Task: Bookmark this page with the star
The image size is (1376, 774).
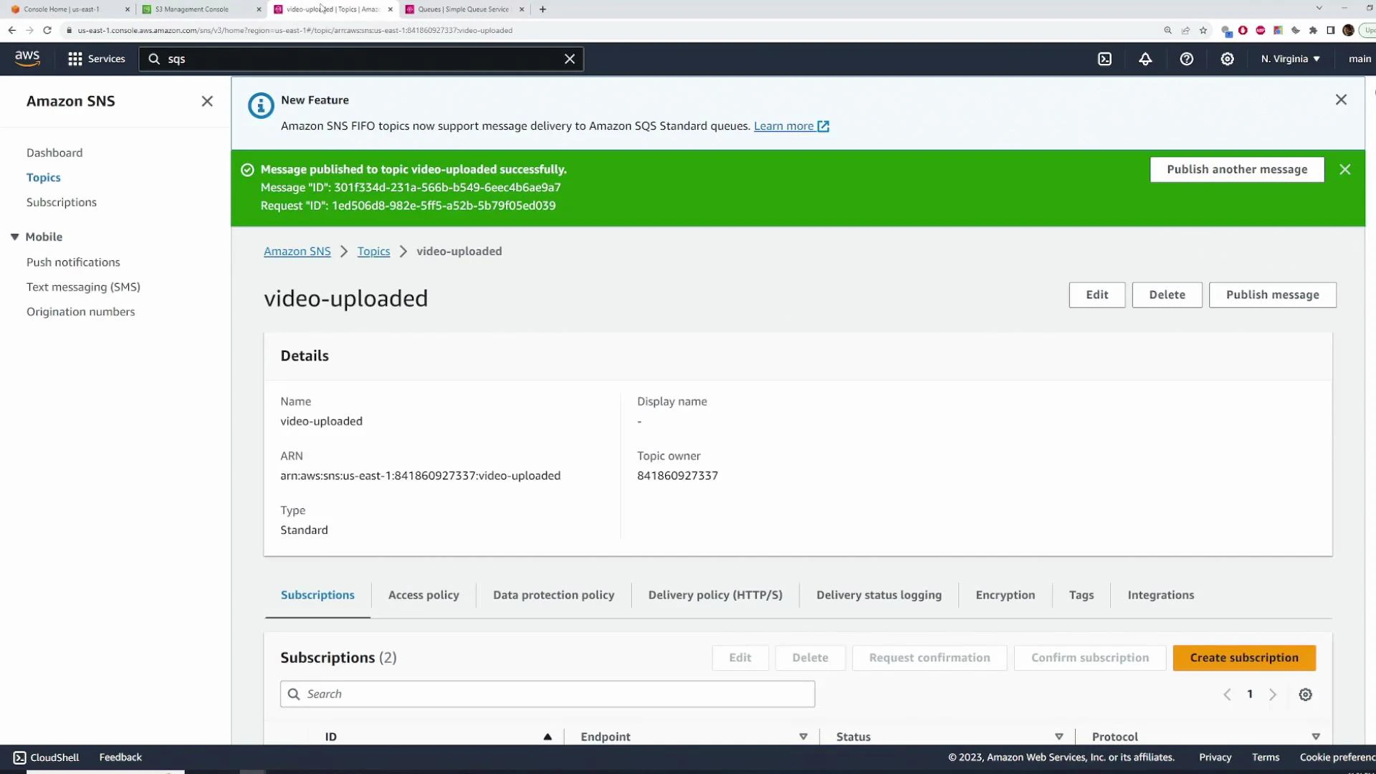Action: tap(1203, 30)
